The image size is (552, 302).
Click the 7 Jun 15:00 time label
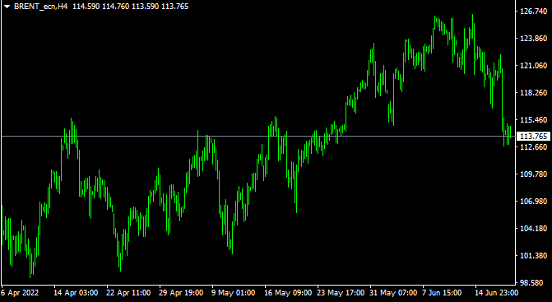442,293
